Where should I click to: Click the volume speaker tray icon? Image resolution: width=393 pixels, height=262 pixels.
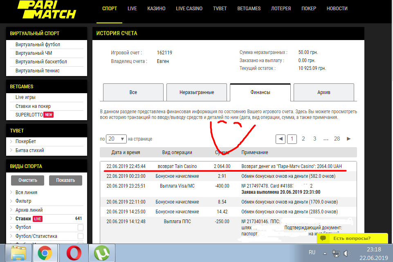(x=347, y=253)
